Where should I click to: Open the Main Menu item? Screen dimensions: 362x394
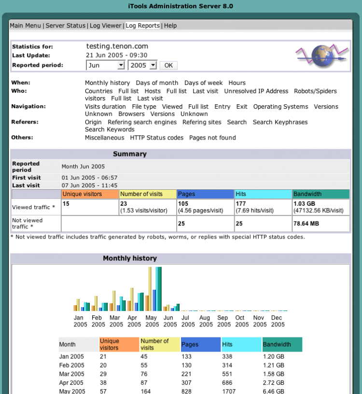pyautogui.click(x=26, y=26)
